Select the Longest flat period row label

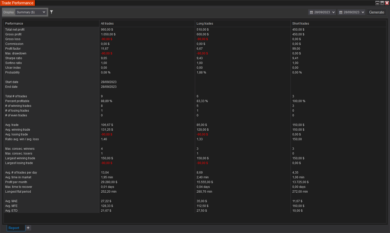[x=18, y=192]
